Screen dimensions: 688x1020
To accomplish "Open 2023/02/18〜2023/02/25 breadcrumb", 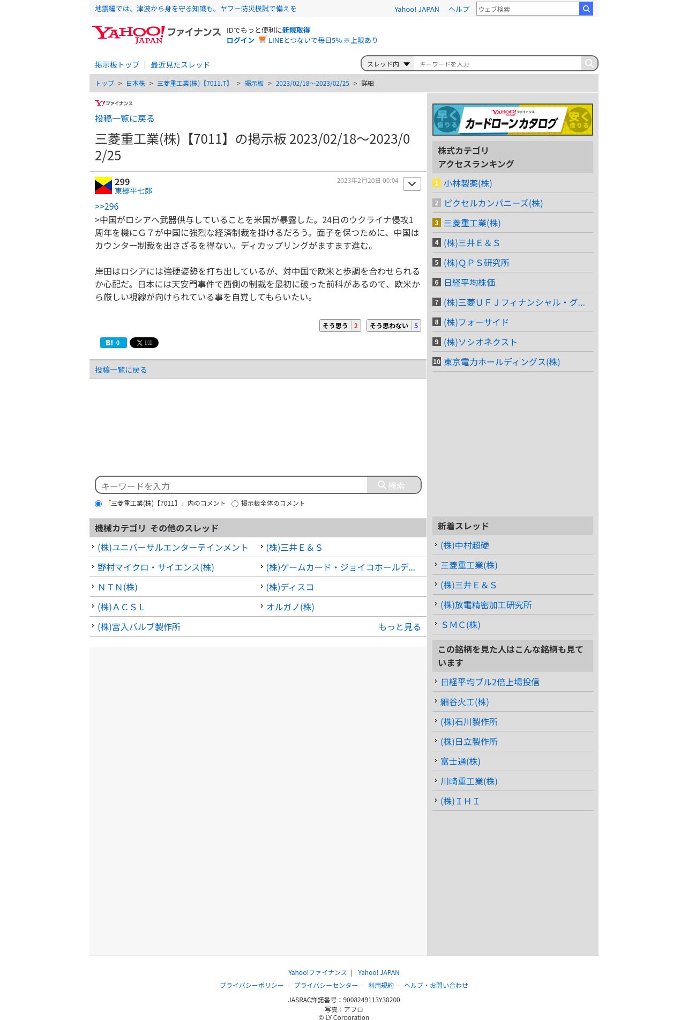I will coord(312,84).
